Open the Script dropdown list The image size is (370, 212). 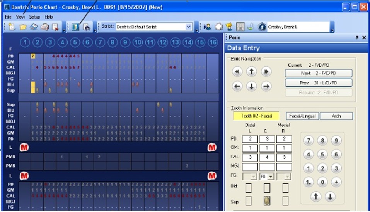[189, 27]
